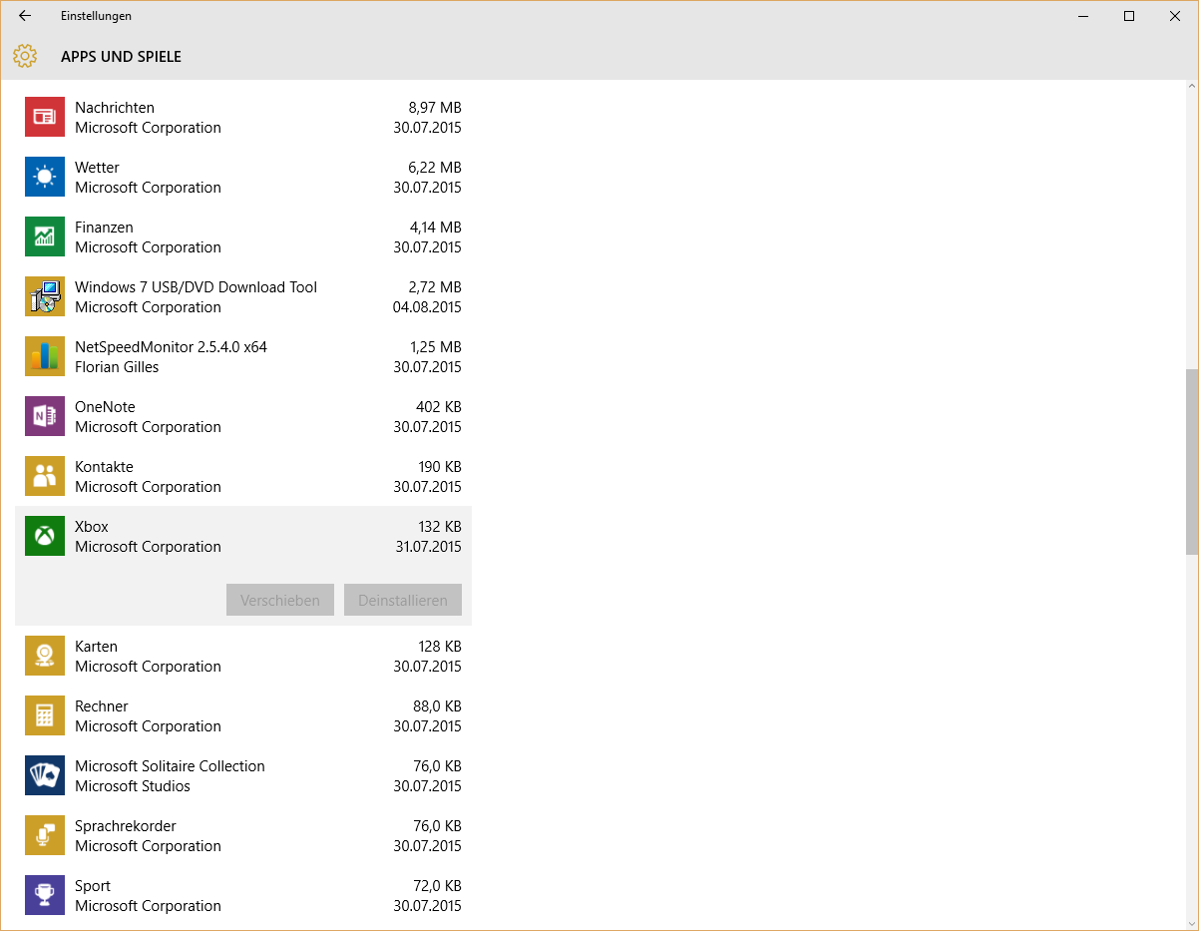The width and height of the screenshot is (1199, 931).
Task: Click the Sport trophy icon
Action: [45, 895]
